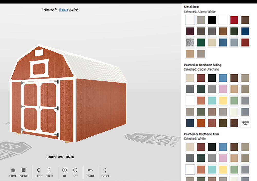
Task: Undo the last change
Action: (x=90, y=172)
